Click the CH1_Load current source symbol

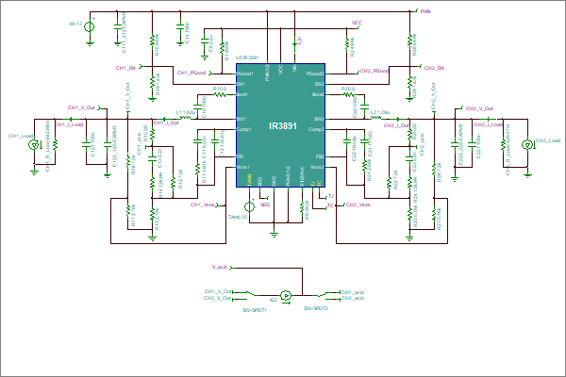tap(34, 144)
